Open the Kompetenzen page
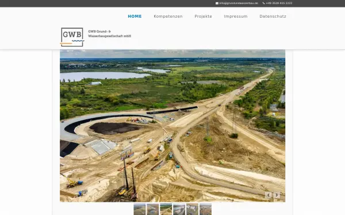Image resolution: width=345 pixels, height=215 pixels. [x=168, y=17]
